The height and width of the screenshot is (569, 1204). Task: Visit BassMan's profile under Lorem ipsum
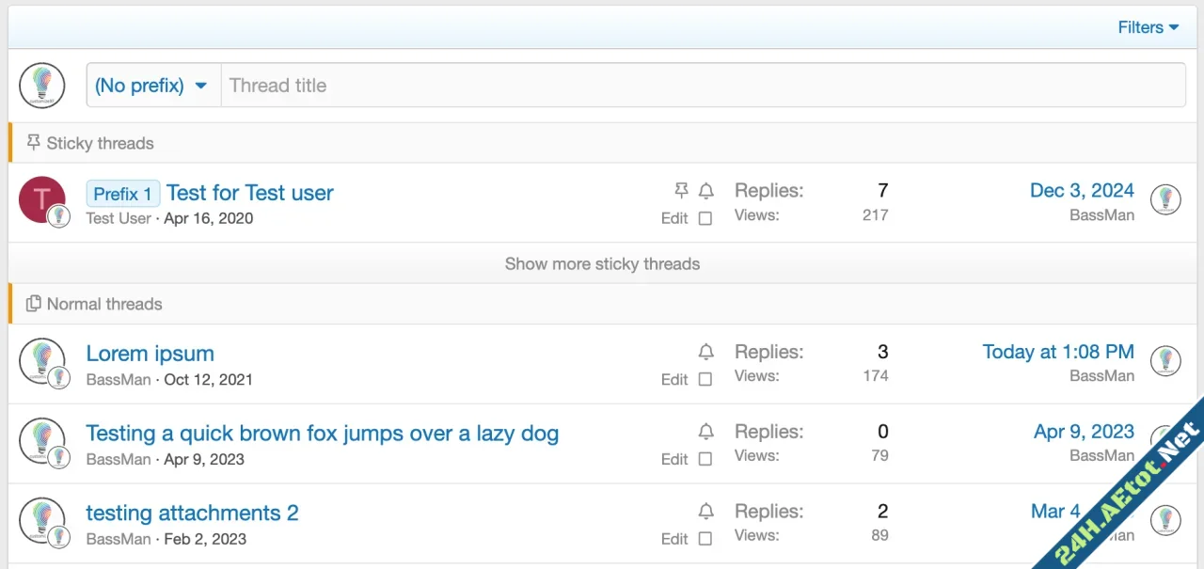(118, 379)
